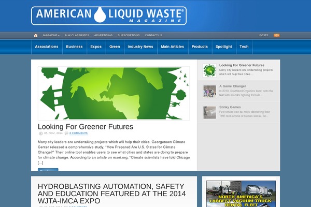The height and width of the screenshot is (207, 311).
Task: Open the orange RSS feed icon
Action: tap(276, 35)
